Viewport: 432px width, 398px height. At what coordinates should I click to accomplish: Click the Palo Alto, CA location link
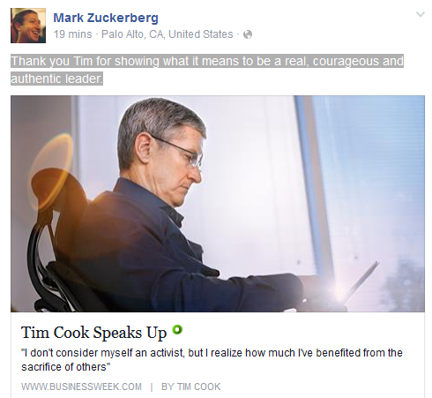(167, 34)
